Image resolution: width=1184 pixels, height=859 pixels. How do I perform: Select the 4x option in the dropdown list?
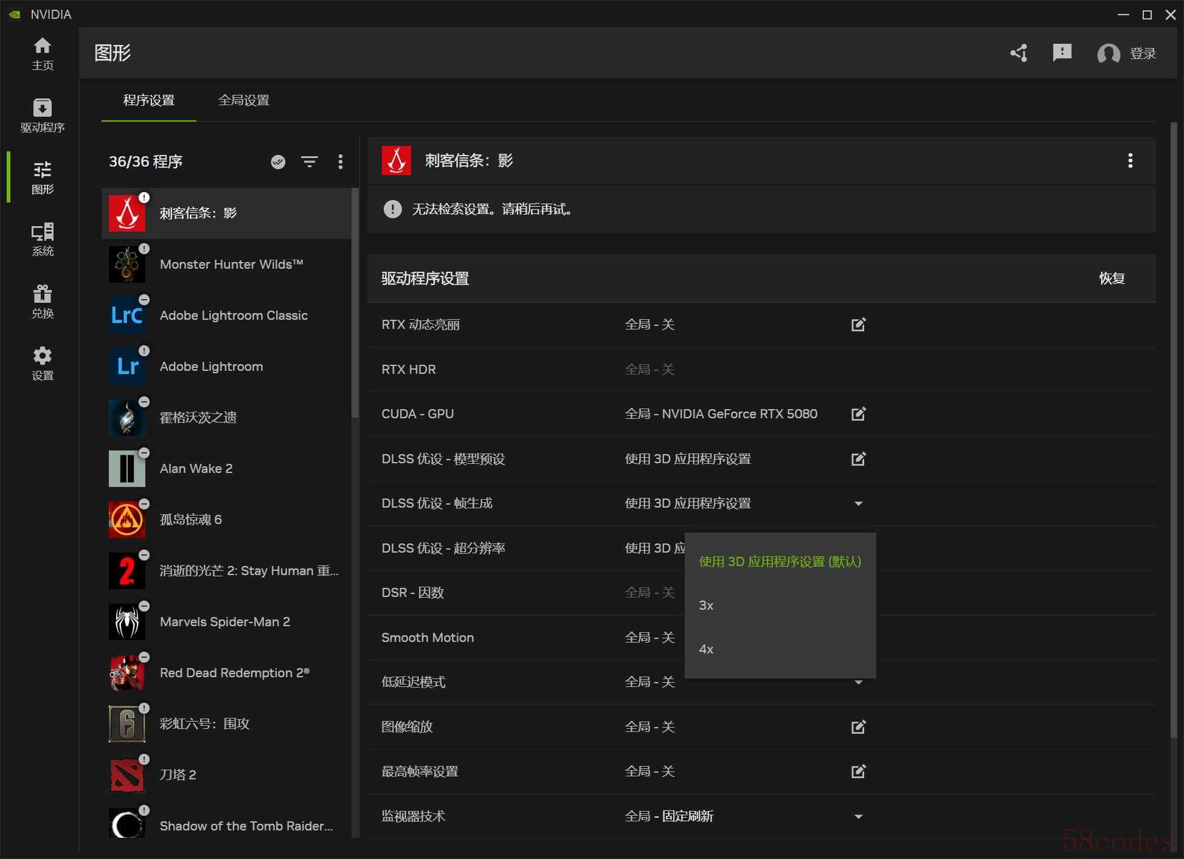click(706, 649)
